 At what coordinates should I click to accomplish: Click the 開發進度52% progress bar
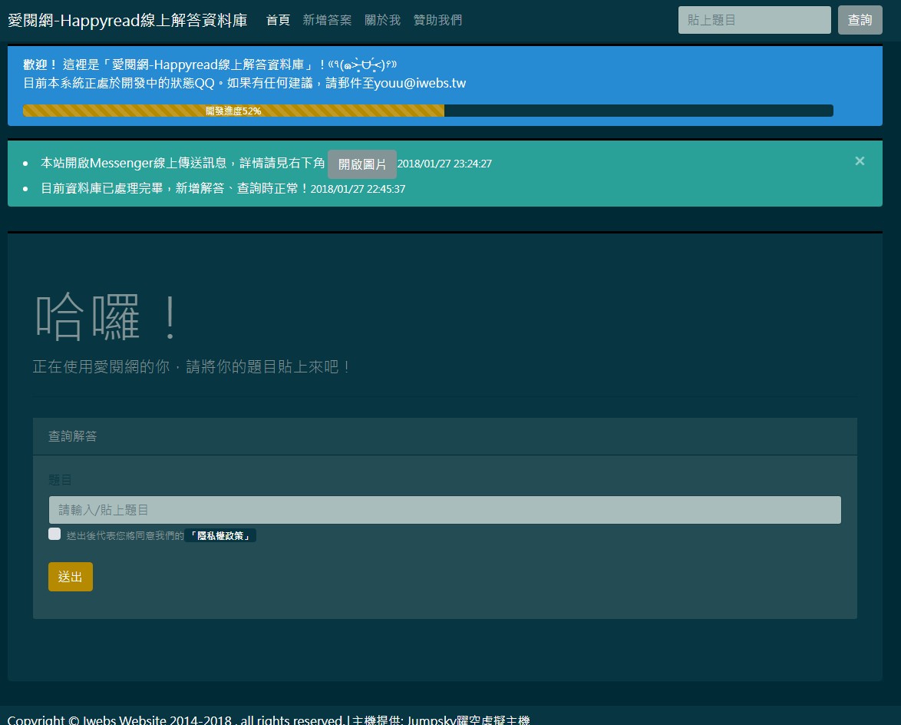click(427, 111)
